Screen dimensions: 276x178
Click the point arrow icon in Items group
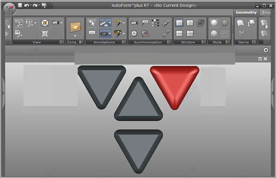click(241, 33)
